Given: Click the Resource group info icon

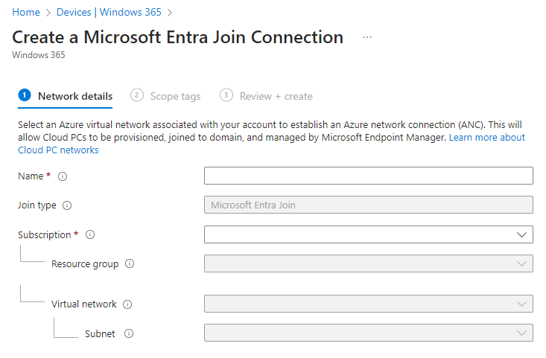Looking at the screenshot, I should pos(130,263).
